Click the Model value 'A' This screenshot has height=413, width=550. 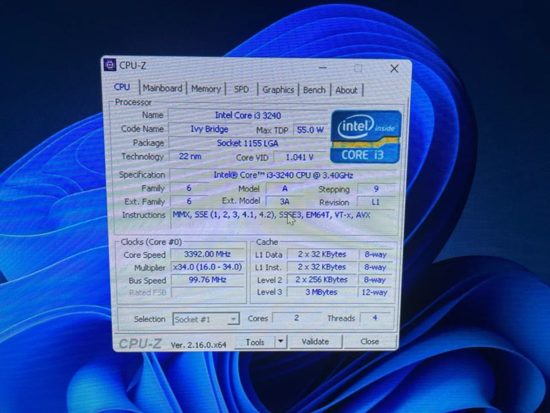point(284,188)
